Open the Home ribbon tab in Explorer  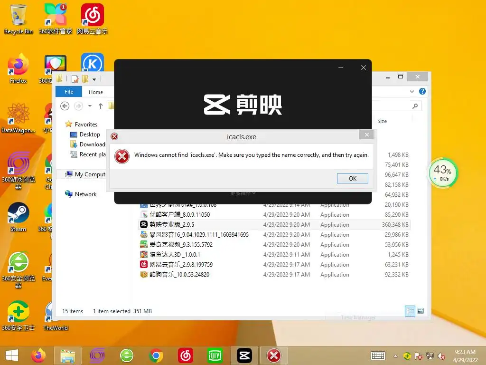[x=96, y=92]
